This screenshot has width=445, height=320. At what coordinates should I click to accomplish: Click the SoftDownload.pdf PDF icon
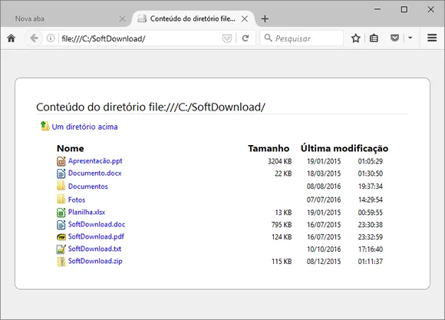pos(61,237)
